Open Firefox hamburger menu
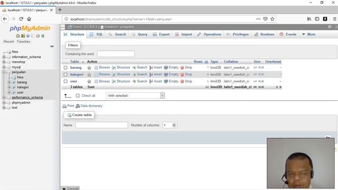The width and height of the screenshot is (338, 190). pos(334,19)
